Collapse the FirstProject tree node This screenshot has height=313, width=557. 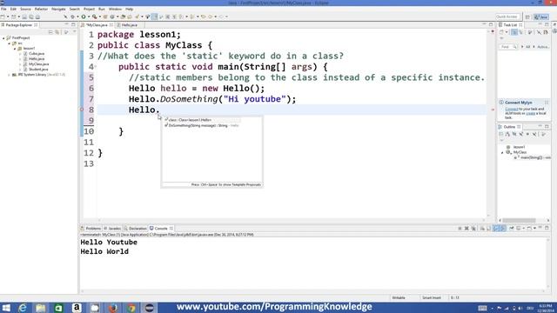tap(3, 38)
